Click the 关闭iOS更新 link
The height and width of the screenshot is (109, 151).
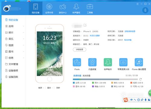tap(95, 36)
